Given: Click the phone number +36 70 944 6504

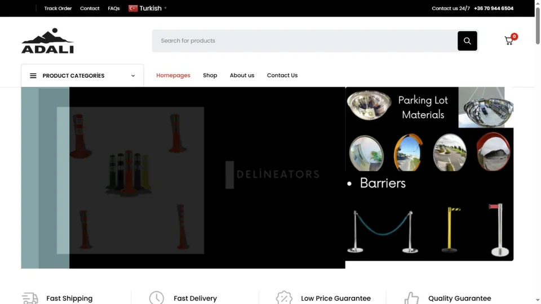Looking at the screenshot, I should 494,8.
